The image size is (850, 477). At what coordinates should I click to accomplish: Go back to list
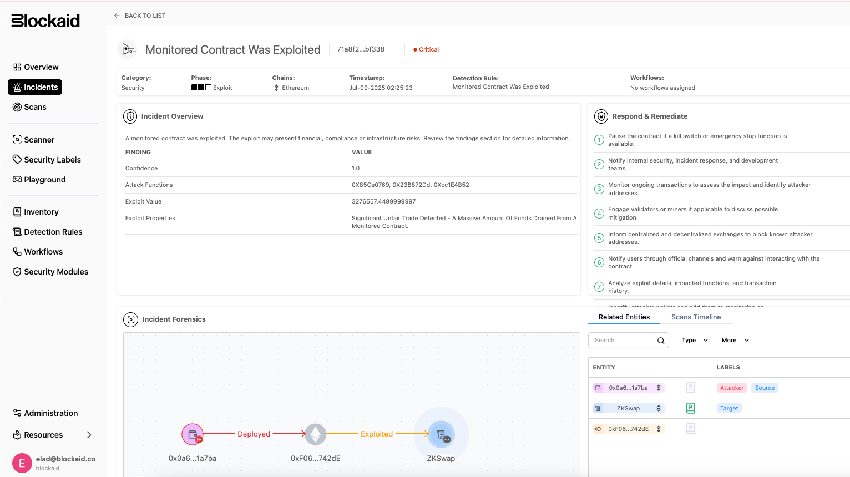[x=140, y=16]
